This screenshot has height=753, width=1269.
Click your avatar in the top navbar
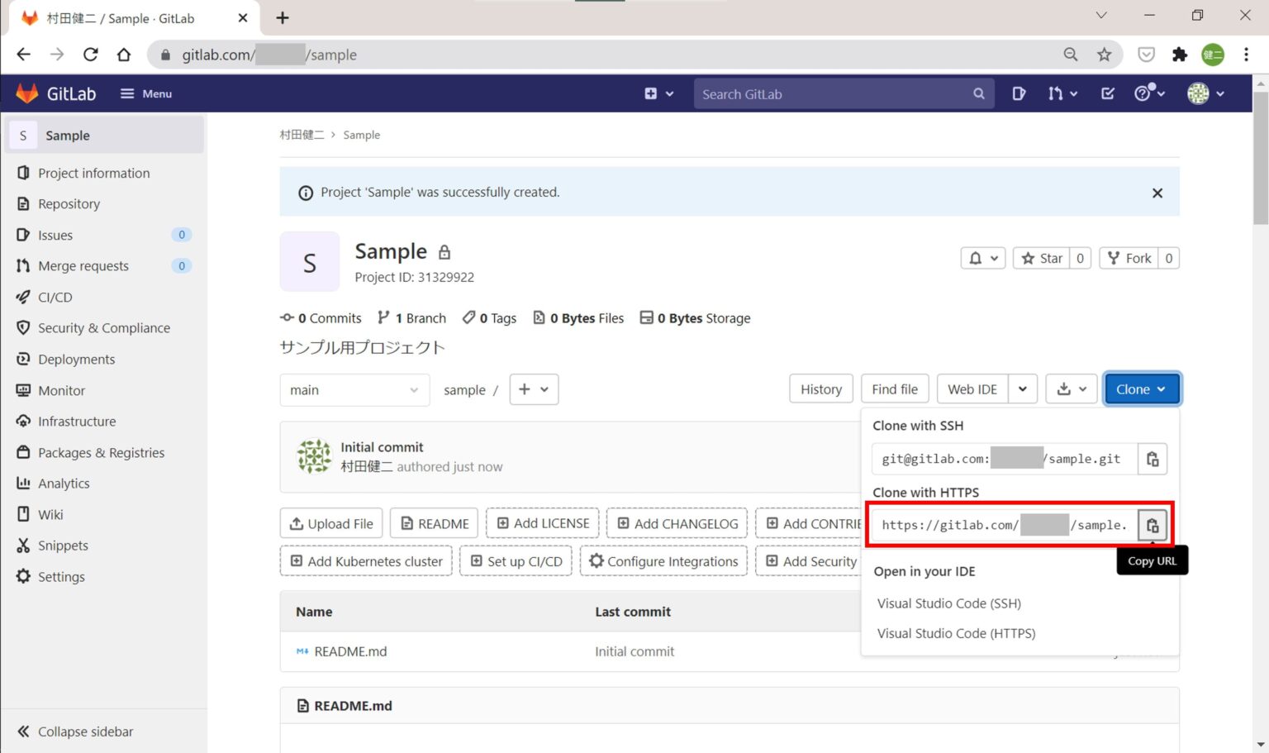(1199, 93)
